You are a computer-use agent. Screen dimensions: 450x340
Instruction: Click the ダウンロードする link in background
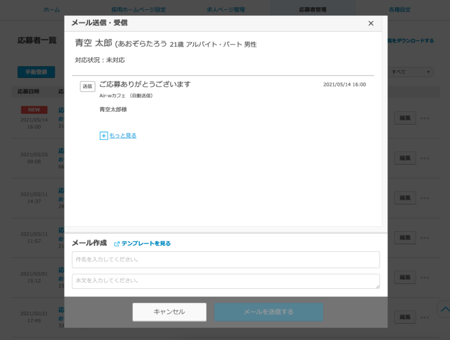pos(411,41)
